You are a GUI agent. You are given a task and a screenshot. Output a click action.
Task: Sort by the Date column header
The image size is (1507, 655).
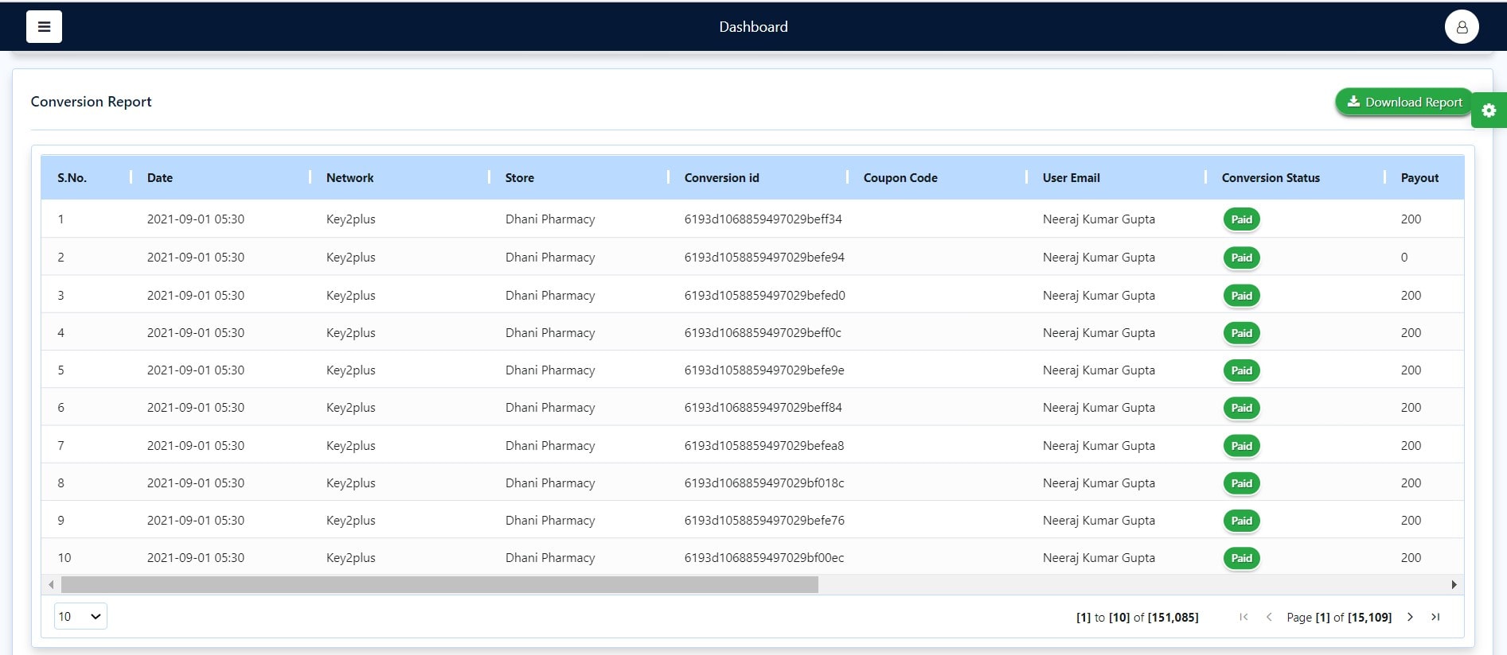160,178
